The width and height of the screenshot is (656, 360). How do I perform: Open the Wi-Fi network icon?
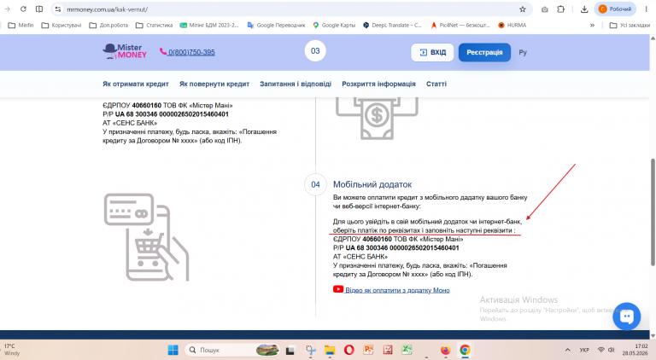(601, 350)
